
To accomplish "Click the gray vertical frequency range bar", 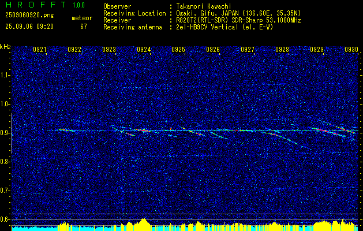I will coord(11,133).
